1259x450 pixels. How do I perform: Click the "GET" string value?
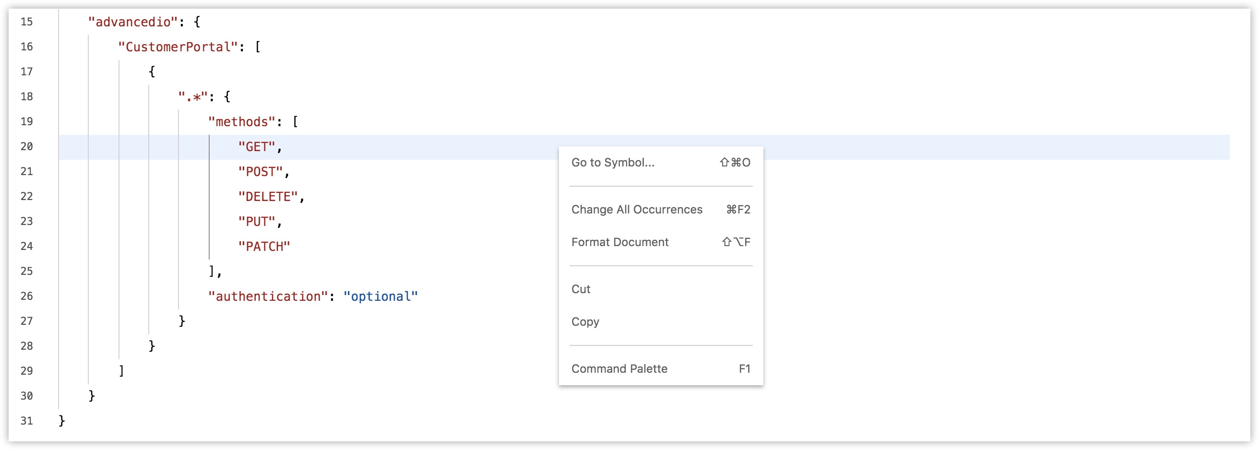click(257, 147)
